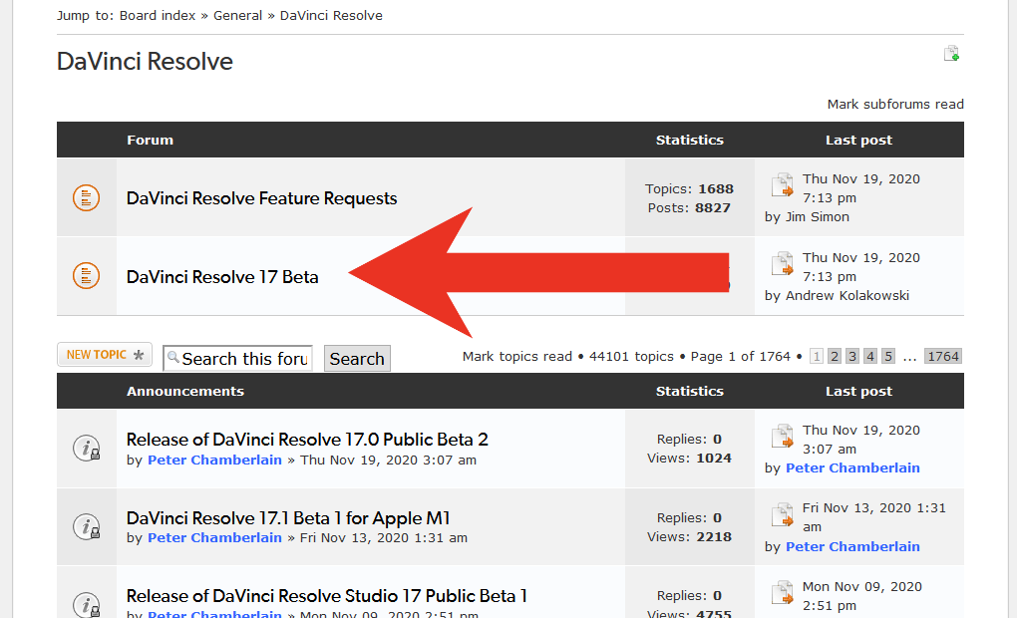The image size is (1017, 618).
Task: Click announcement icon for Resolve 17.1 Apple M1
Action: [87, 526]
